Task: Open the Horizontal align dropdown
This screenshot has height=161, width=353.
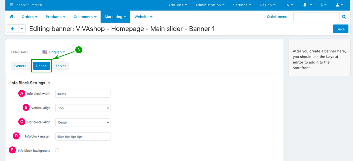Action: (83, 122)
